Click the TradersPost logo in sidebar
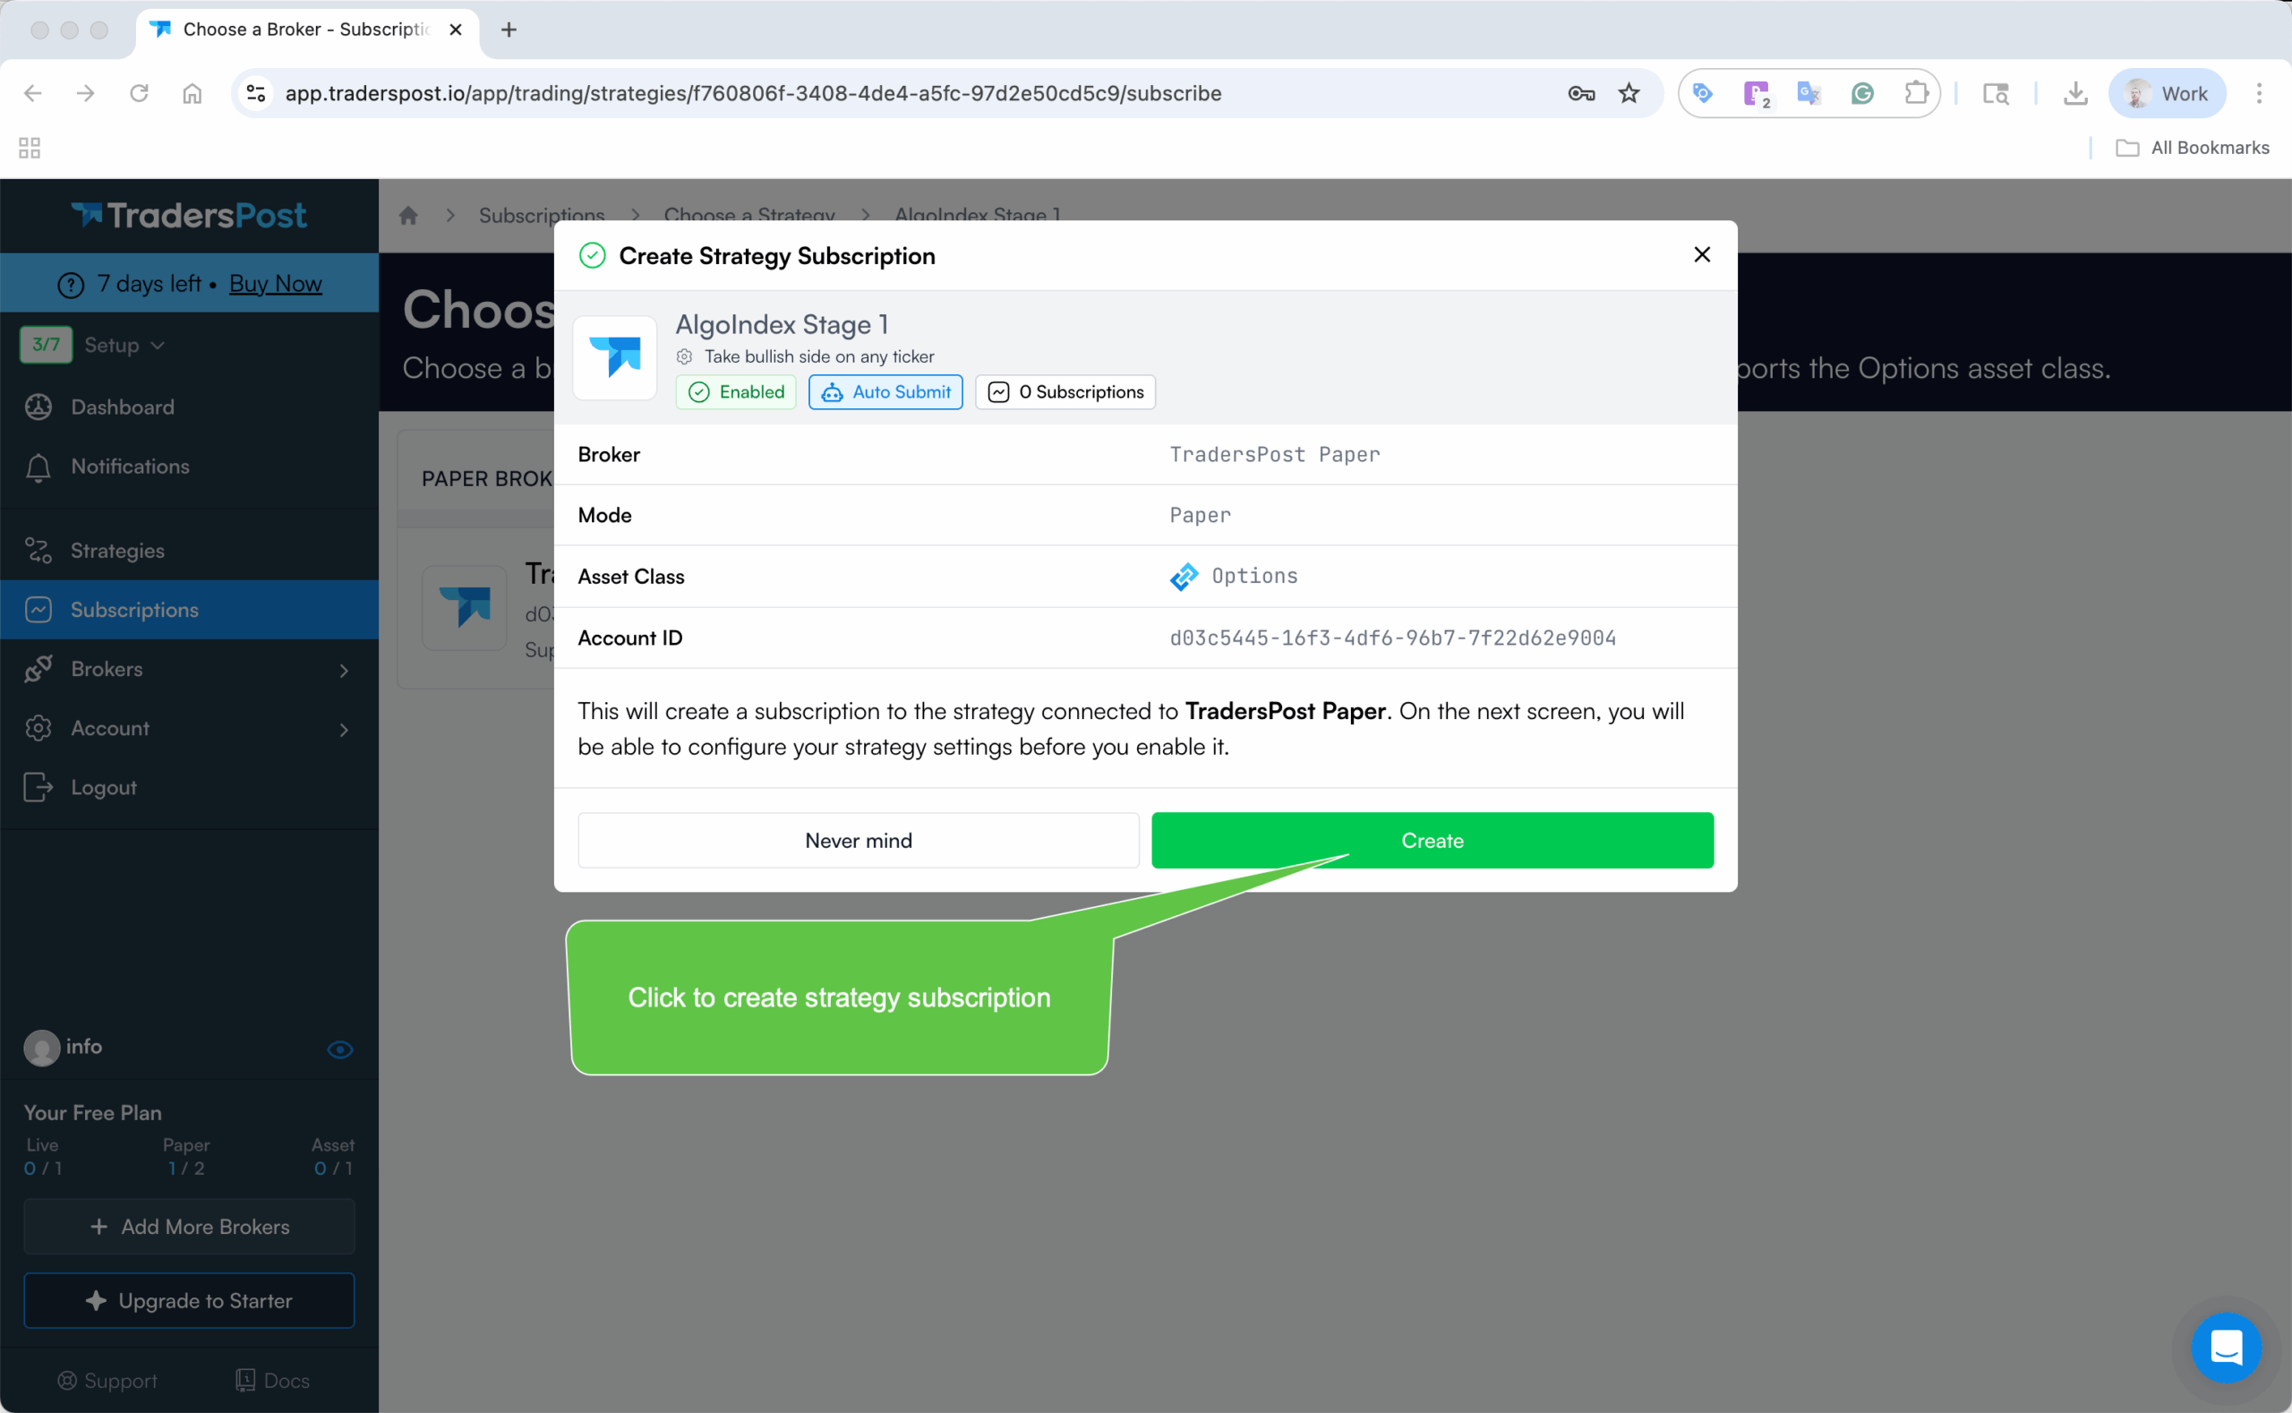Image resolution: width=2292 pixels, height=1413 pixels. tap(189, 216)
